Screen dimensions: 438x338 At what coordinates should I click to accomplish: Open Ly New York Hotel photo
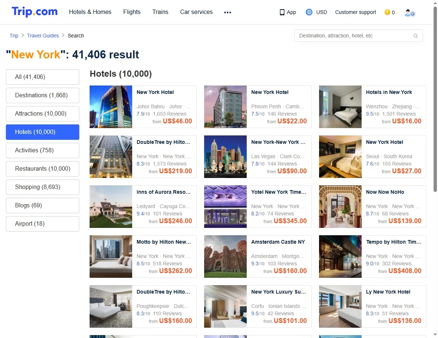click(340, 306)
